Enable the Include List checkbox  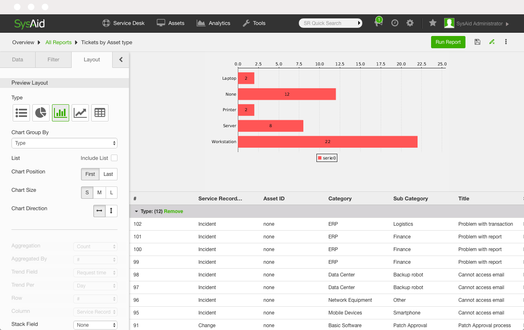(x=114, y=158)
